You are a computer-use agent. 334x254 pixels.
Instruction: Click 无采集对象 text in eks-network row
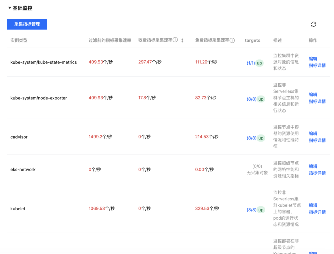(x=257, y=173)
